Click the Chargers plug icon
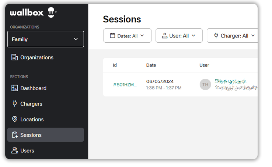 pos(15,104)
